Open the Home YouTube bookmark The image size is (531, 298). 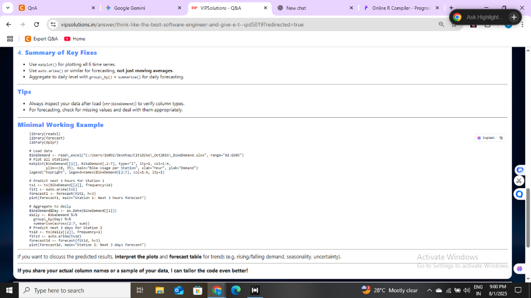[x=75, y=39]
